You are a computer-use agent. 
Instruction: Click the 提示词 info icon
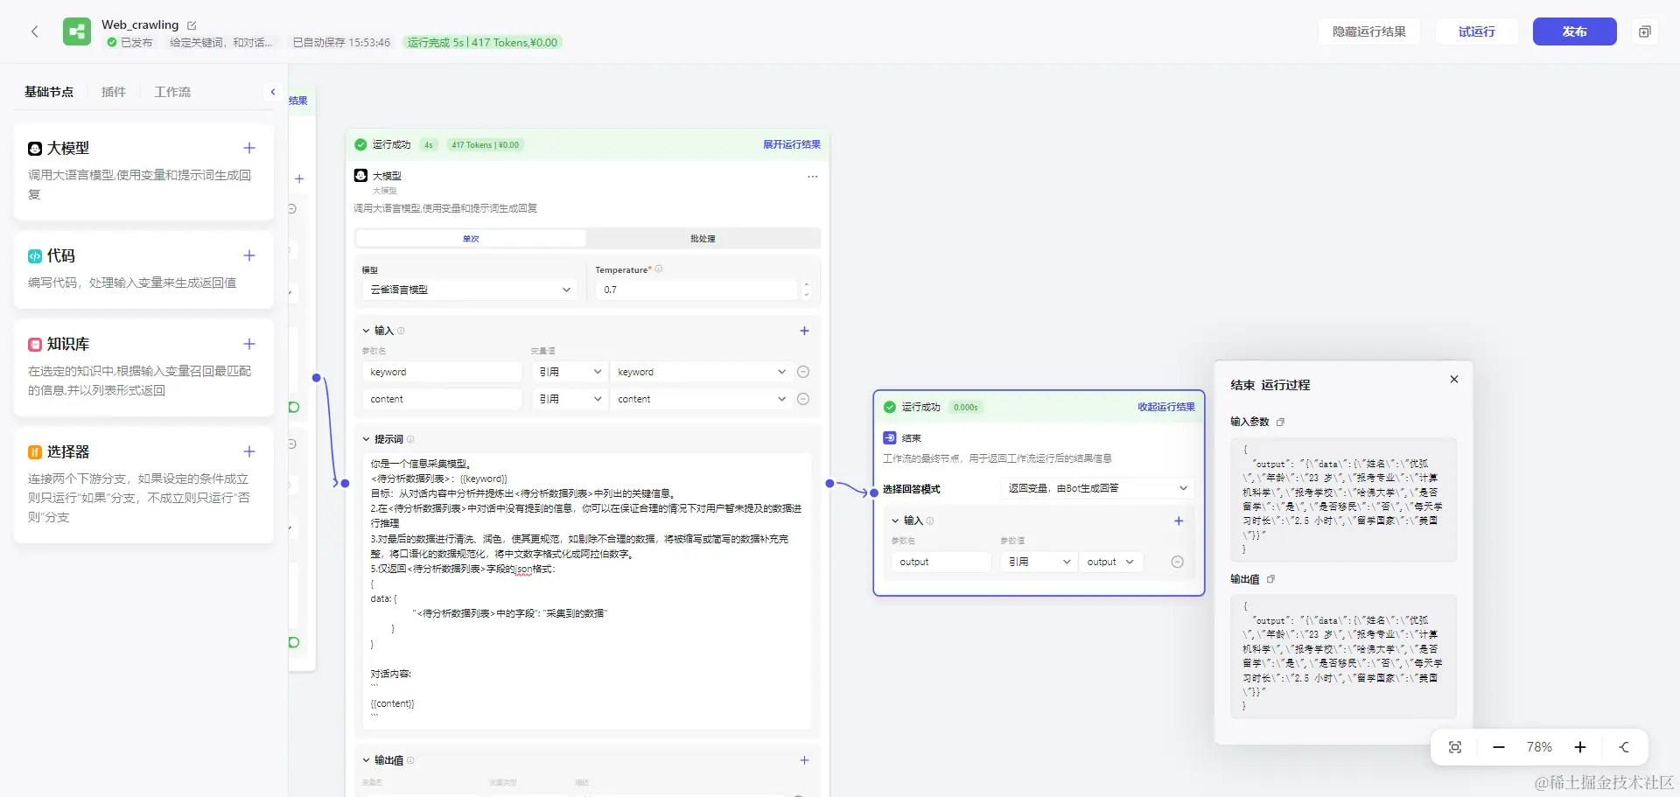410,439
